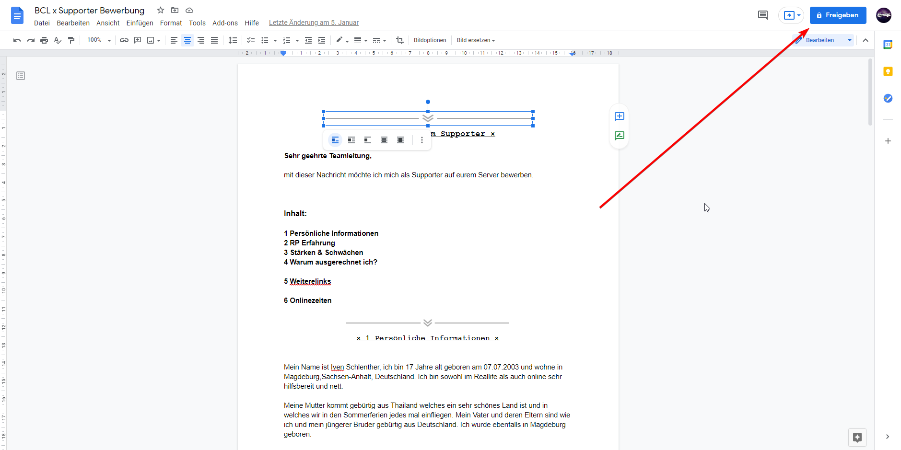Expand the Bild ersetzen dropdown
The height and width of the screenshot is (450, 901).
click(x=476, y=40)
